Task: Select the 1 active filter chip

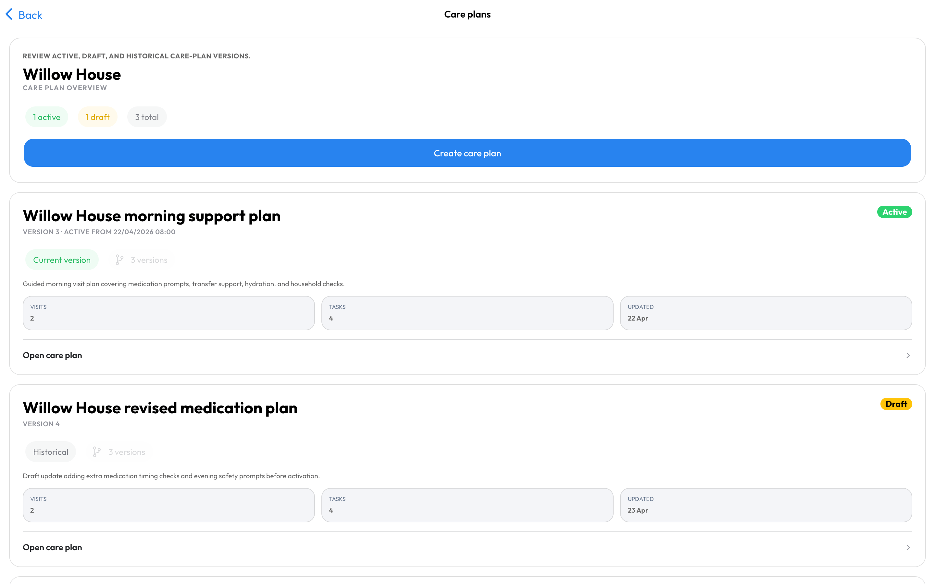Action: (x=46, y=117)
